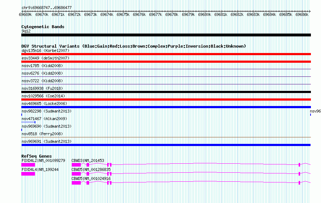This screenshot has width=321, height=203.
Task: Click the short nsv471467 (Alkan2009) blue segment
Action: click(x=28, y=122)
